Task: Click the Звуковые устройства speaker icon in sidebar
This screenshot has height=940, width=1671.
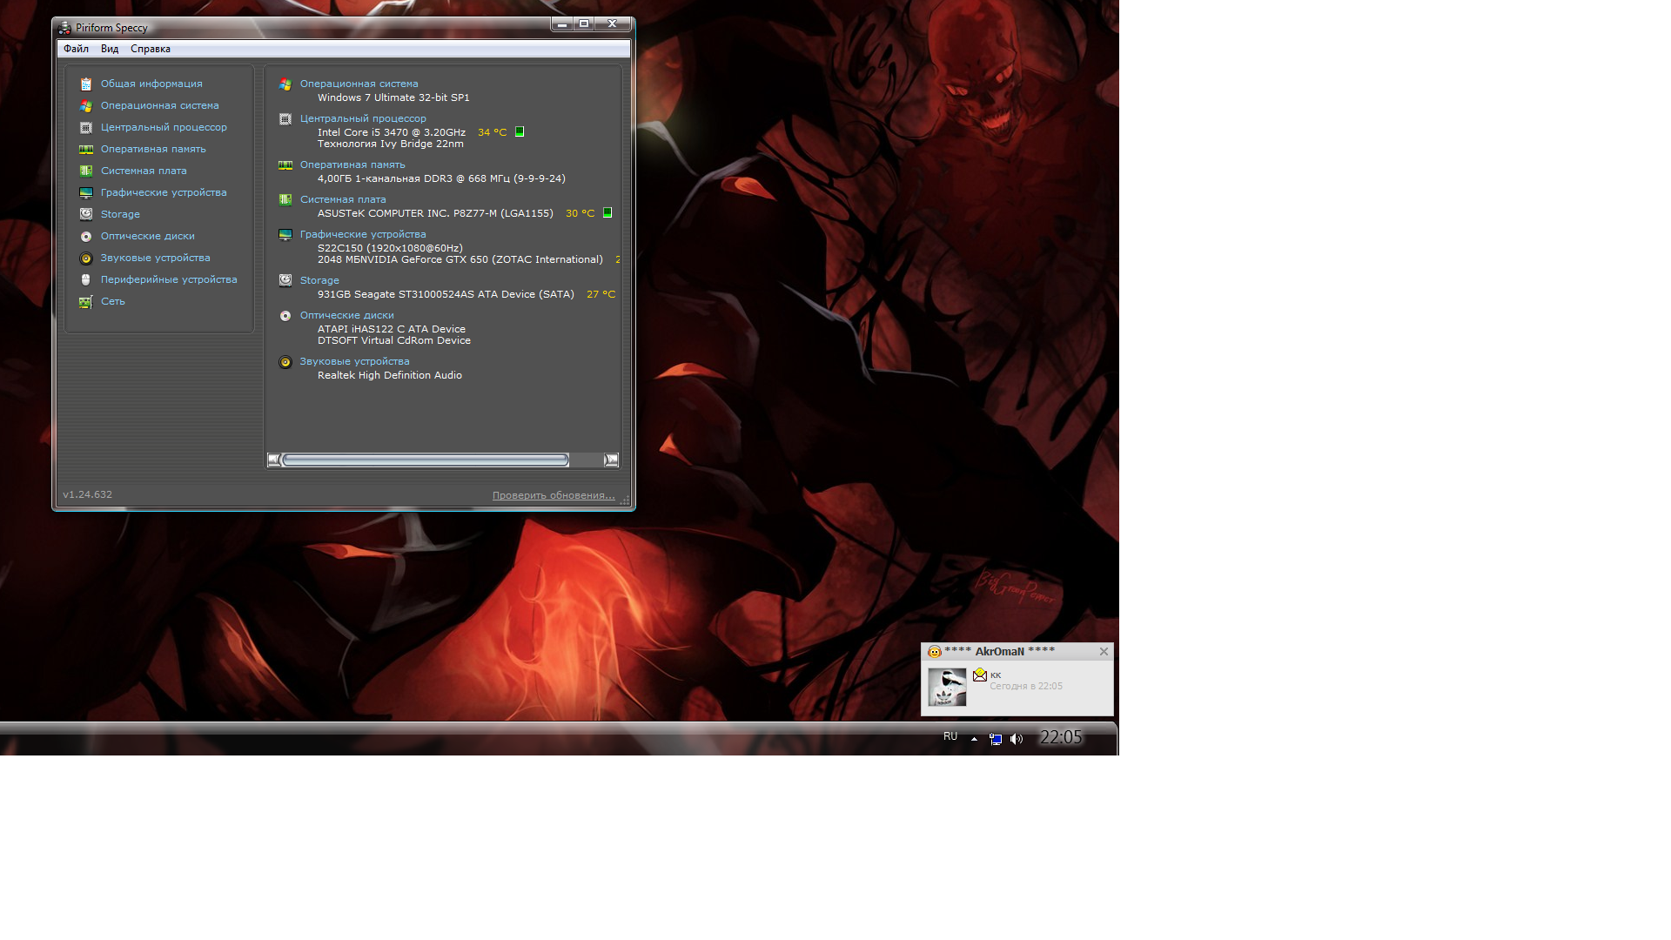Action: coord(86,258)
